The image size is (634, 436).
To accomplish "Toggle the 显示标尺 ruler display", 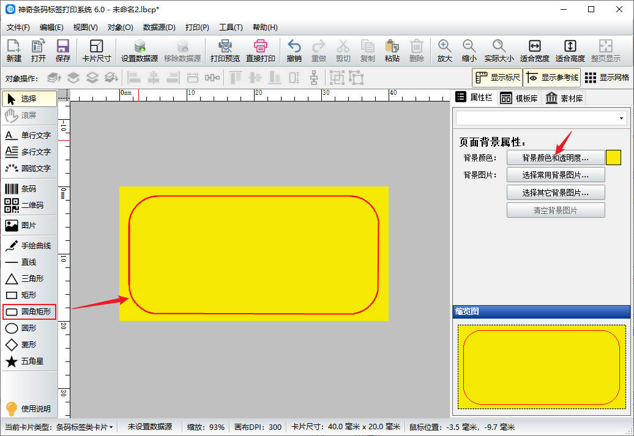I will (x=498, y=77).
